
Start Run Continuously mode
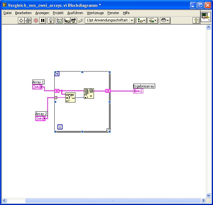[28, 20]
